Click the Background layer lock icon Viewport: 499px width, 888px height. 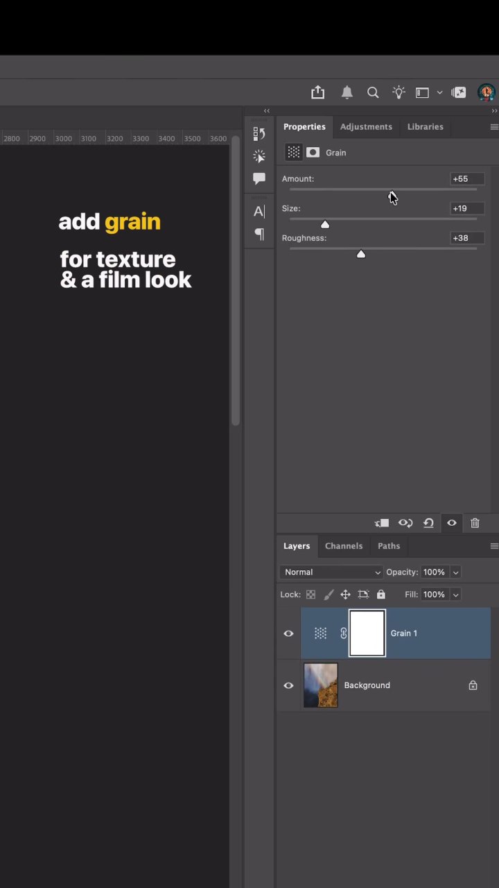[x=473, y=685]
